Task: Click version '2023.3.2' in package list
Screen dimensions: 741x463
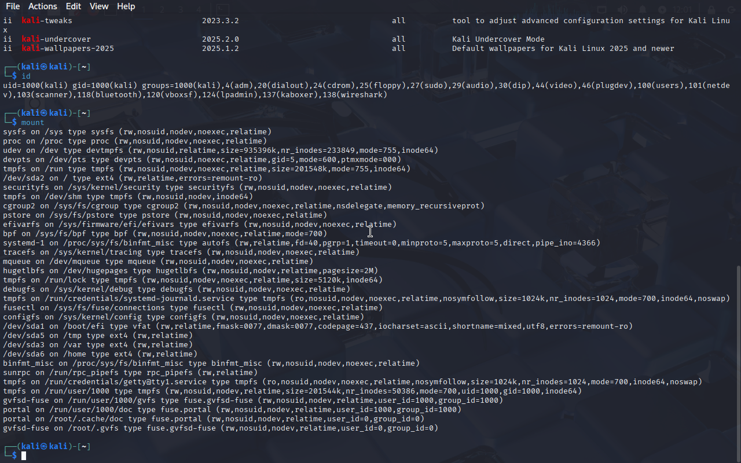Action: (x=221, y=21)
